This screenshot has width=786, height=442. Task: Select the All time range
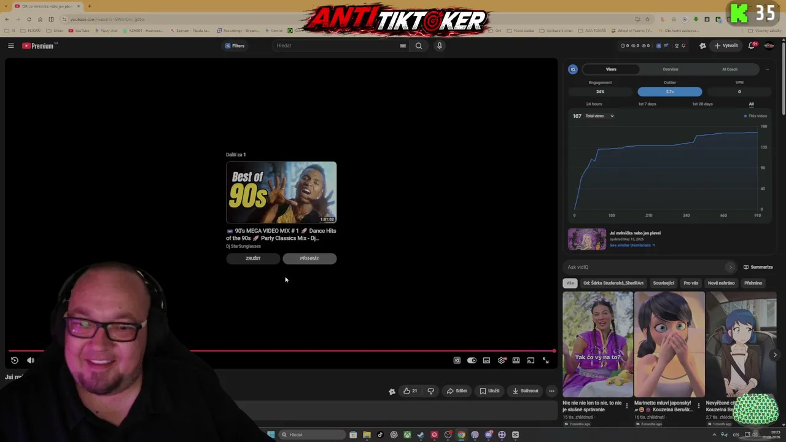pos(751,104)
